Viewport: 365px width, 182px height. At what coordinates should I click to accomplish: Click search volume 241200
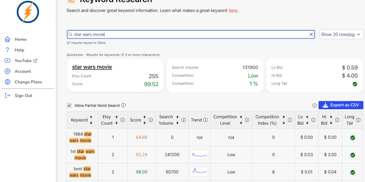pos(172,155)
